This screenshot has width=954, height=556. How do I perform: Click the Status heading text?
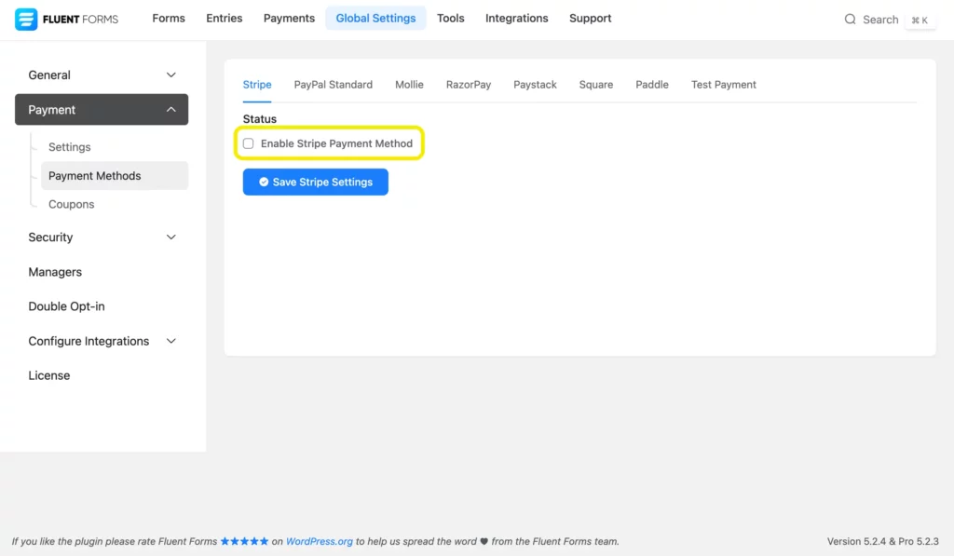[x=260, y=119]
